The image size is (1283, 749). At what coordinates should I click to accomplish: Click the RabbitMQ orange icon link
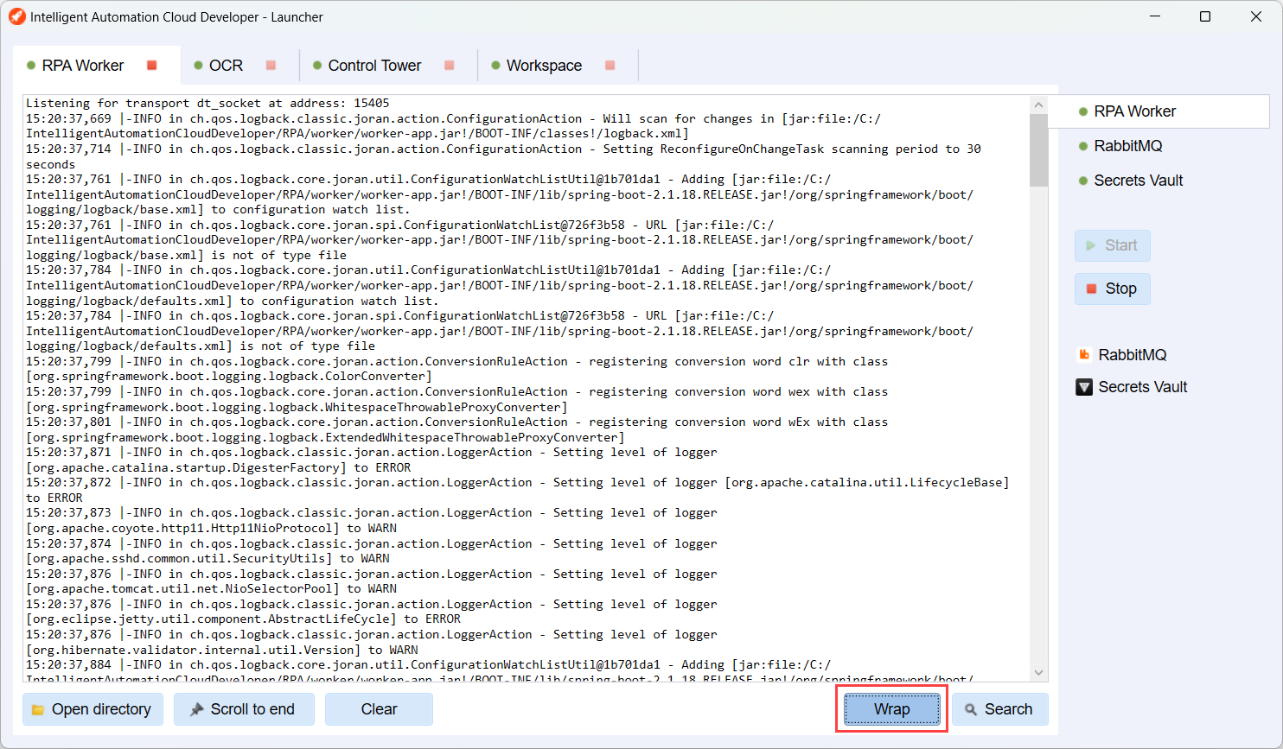(1084, 355)
